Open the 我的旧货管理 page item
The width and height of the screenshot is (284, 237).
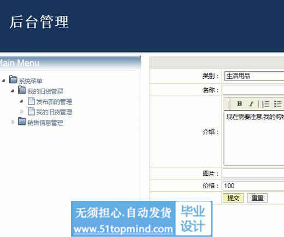coord(54,112)
